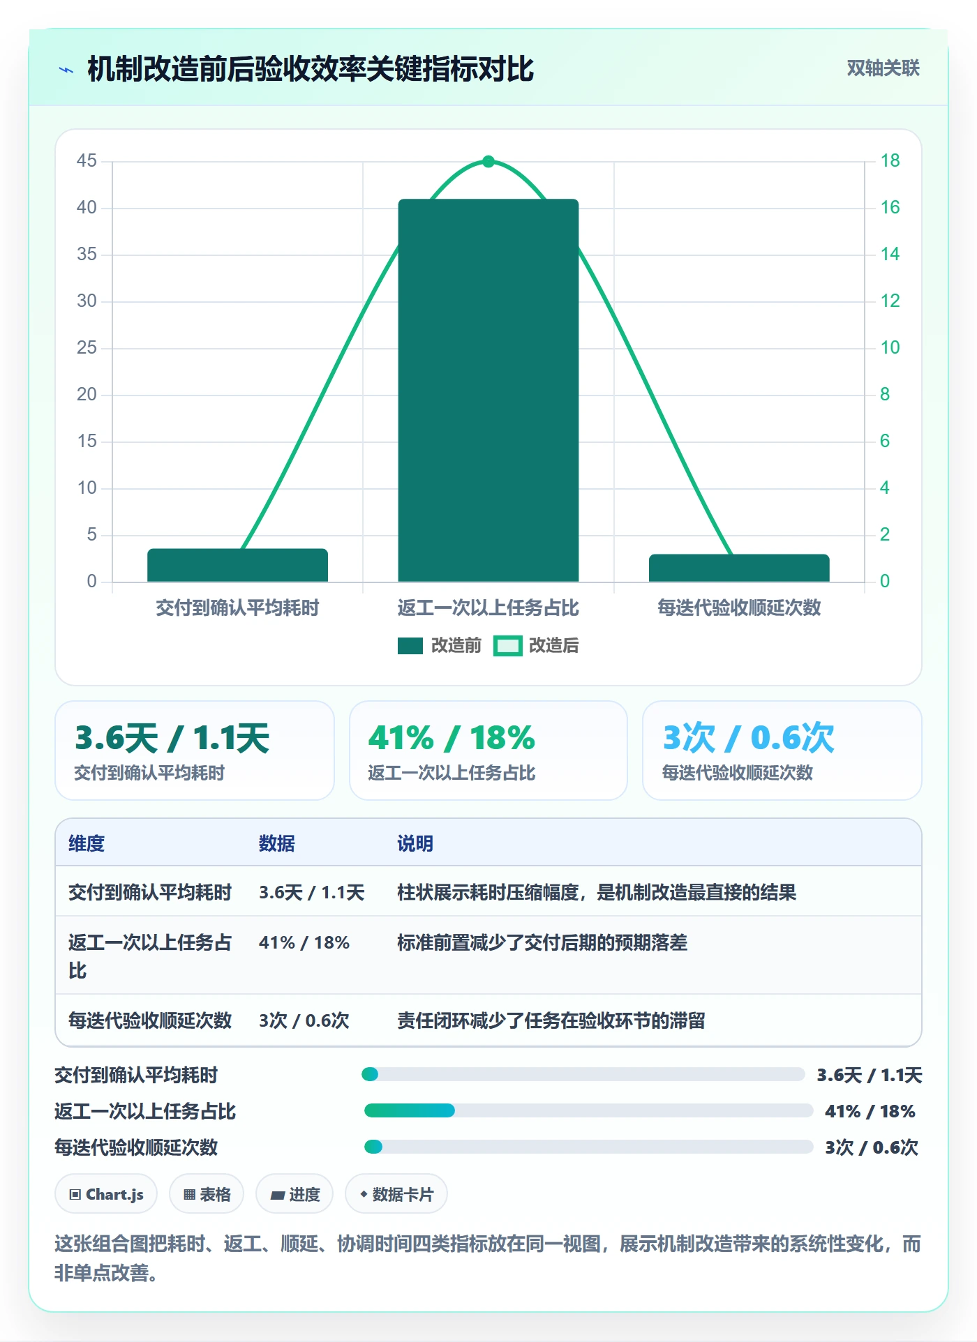Screen dimensions: 977x1342
Task: Click the table cell 标准前置减少了交付后期的预期落差
Action: [542, 942]
